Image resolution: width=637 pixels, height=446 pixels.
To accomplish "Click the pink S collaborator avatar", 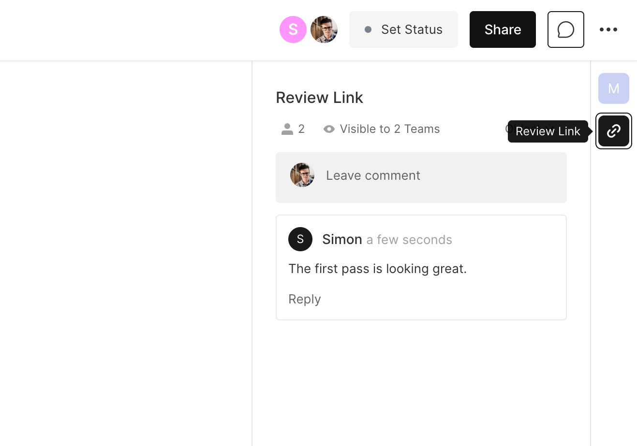I will pyautogui.click(x=293, y=29).
